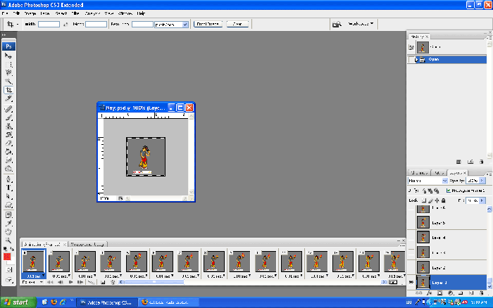Open the layer blend mode dropdown
The image size is (493, 308).
(x=425, y=181)
